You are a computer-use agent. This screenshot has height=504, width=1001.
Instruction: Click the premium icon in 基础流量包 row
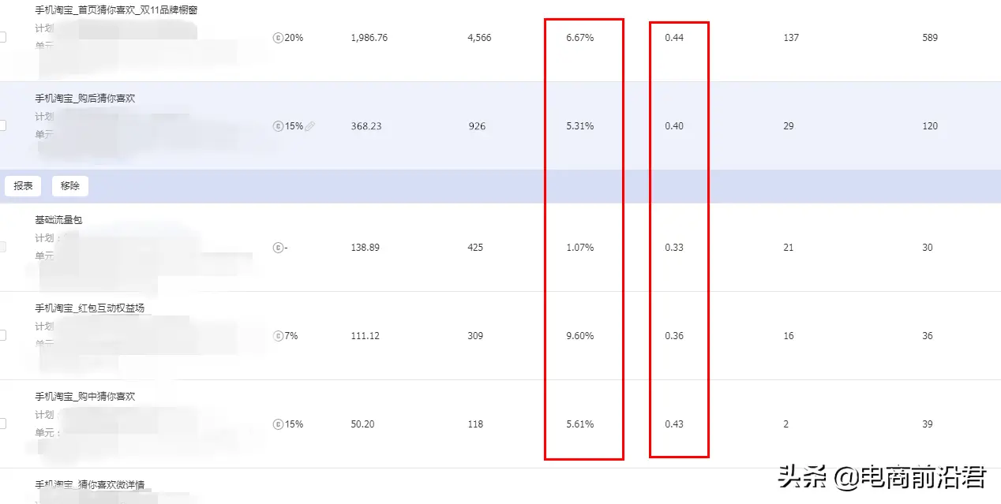click(x=278, y=248)
